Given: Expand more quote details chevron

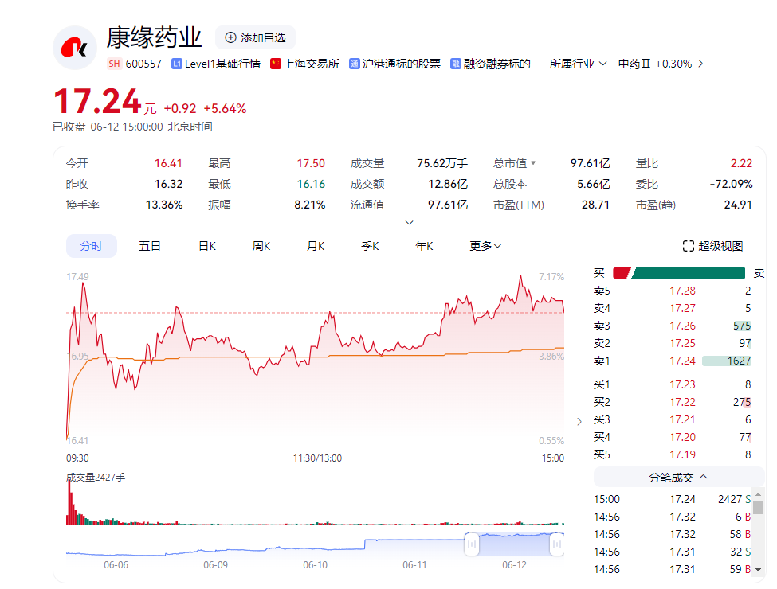Looking at the screenshot, I should click(x=410, y=223).
